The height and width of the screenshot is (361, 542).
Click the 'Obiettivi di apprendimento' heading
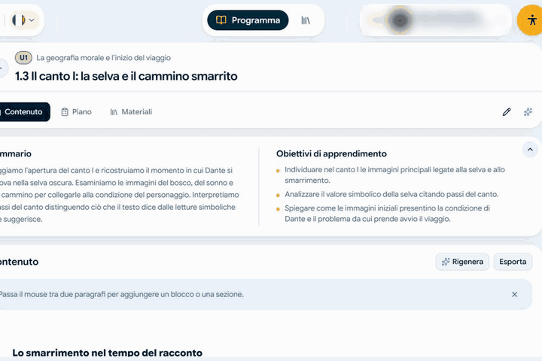tap(331, 153)
